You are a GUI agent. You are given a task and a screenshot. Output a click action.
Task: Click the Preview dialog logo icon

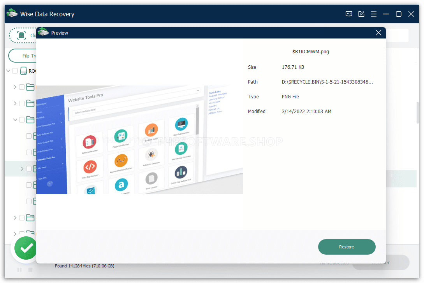[43, 32]
